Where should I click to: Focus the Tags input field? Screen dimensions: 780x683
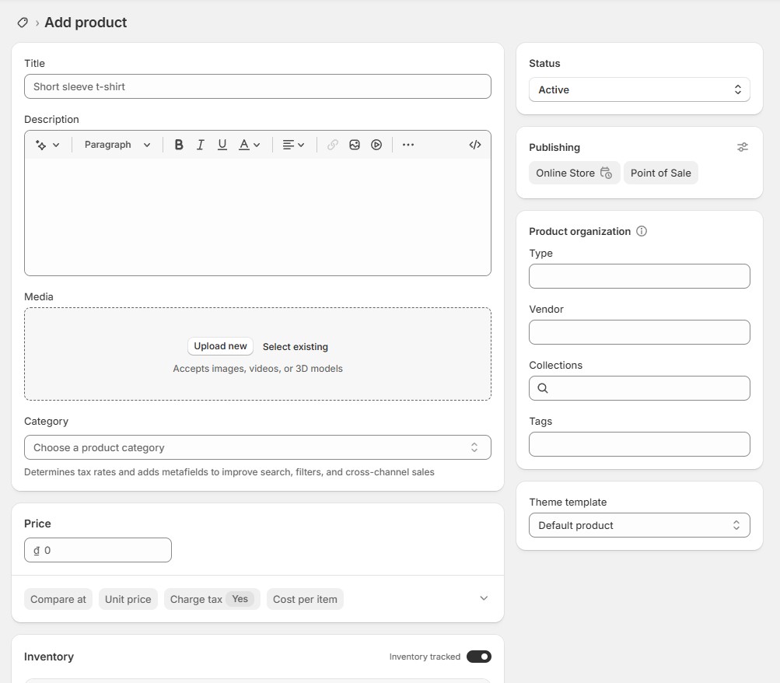pyautogui.click(x=639, y=444)
